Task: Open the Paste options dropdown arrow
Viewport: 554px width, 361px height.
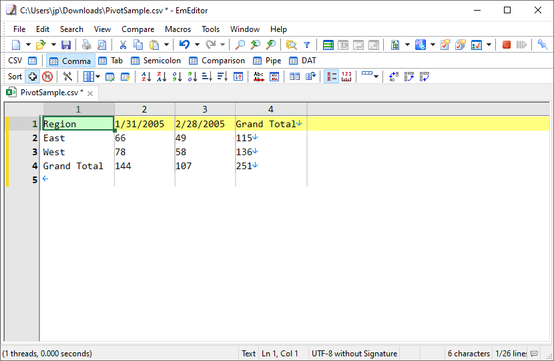Action: pos(166,45)
